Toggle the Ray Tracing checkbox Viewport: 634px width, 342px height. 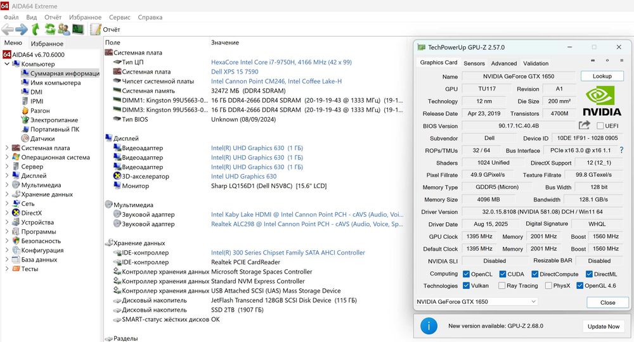(x=501, y=286)
